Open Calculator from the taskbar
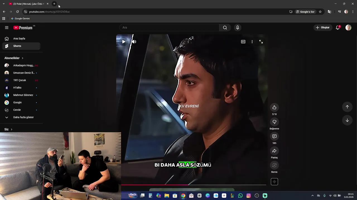Image resolution: width=357 pixels, height=200 pixels. (x=150, y=196)
